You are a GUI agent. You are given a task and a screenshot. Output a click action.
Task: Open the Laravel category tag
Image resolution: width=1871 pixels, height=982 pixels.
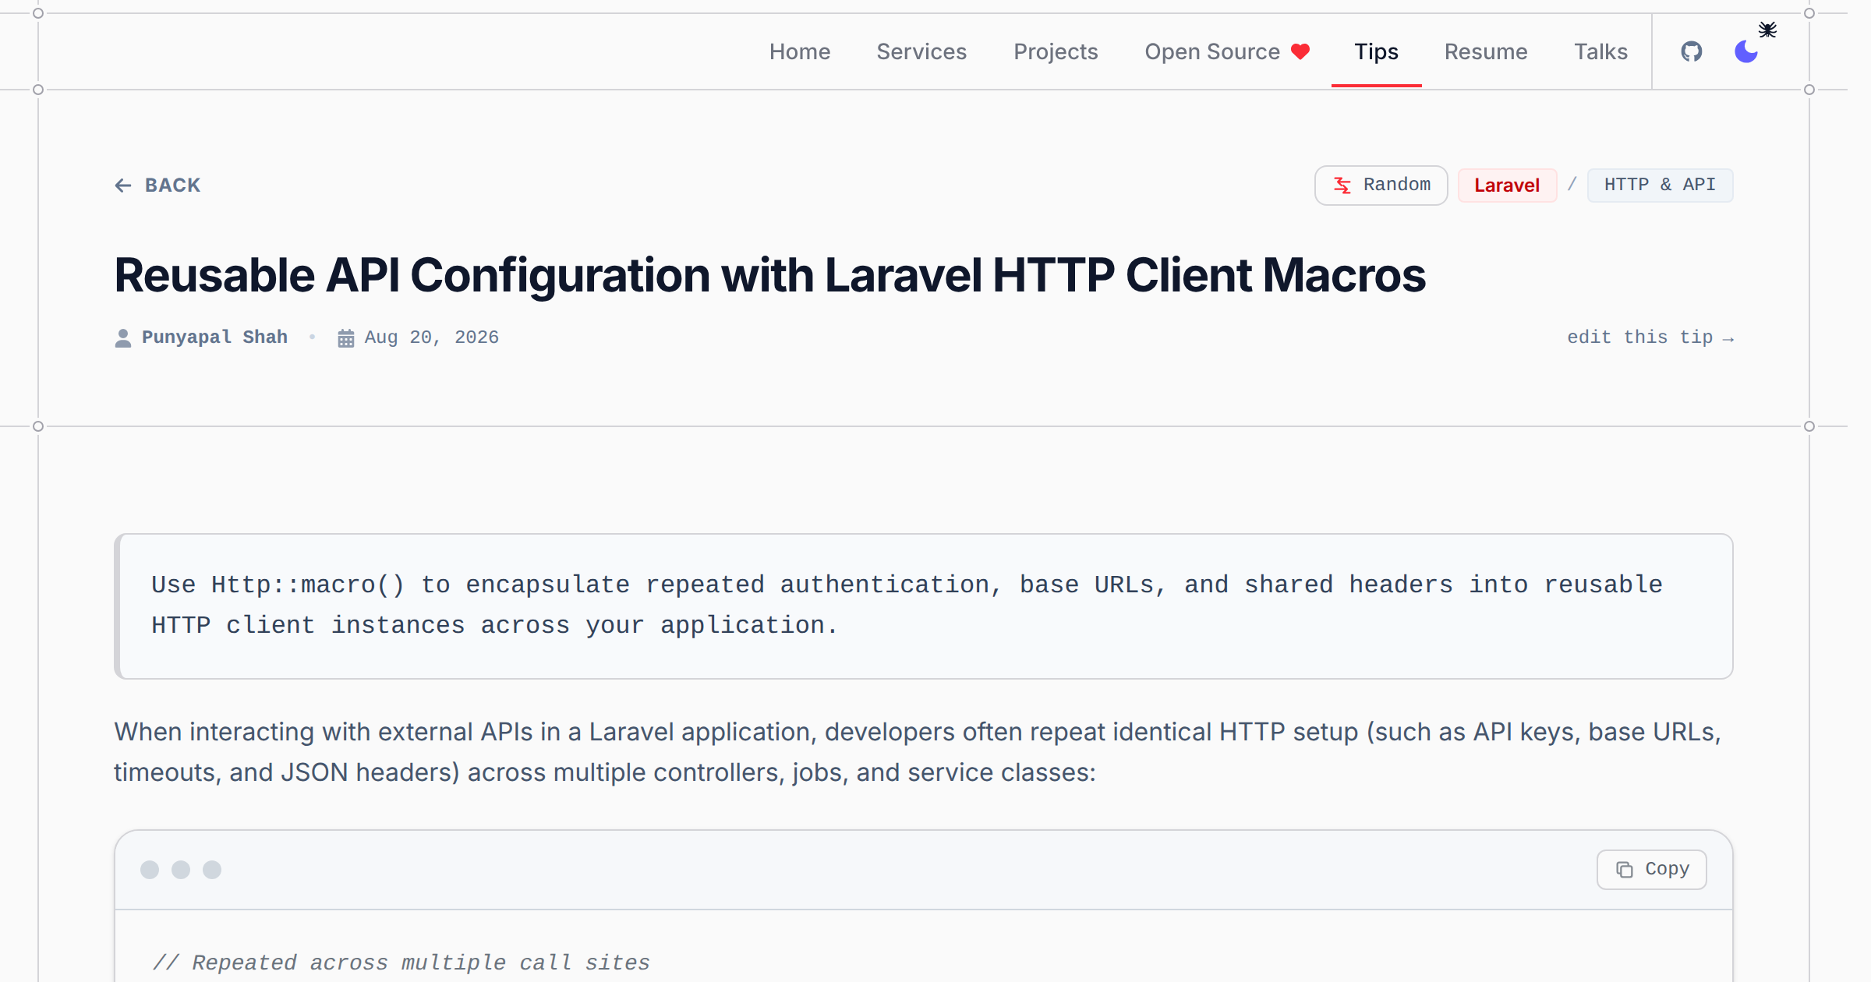click(1507, 185)
